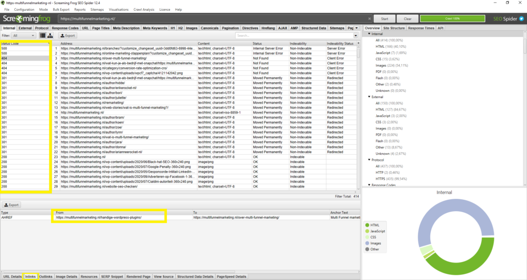This screenshot has height=280, width=527.
Task: Open the Filter All dropdown
Action: tap(24, 35)
